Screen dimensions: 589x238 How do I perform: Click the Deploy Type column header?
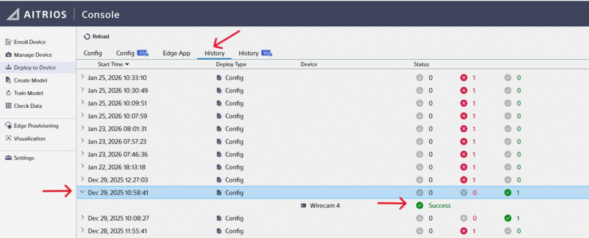[x=231, y=64]
